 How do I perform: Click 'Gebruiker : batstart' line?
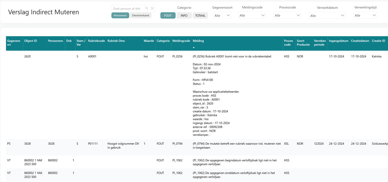click(205, 72)
